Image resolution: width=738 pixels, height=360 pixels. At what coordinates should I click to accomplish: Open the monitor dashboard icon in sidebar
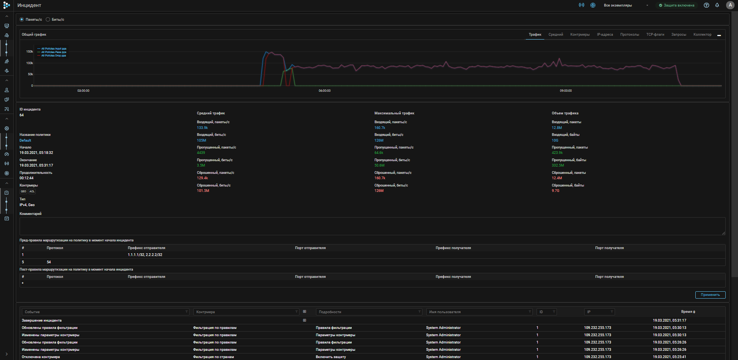click(7, 26)
